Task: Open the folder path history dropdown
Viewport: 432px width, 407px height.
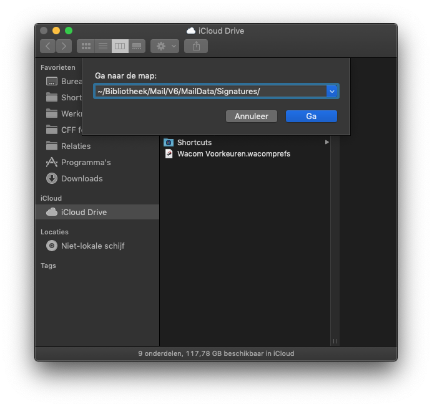Action: pyautogui.click(x=332, y=91)
